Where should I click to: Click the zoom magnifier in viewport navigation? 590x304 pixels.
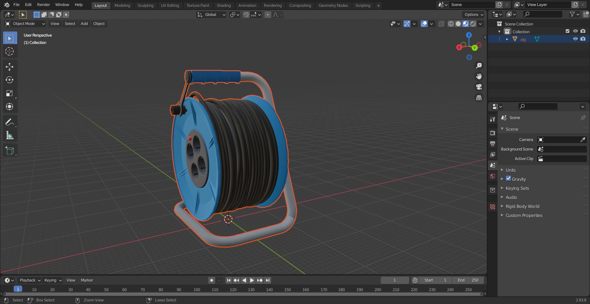[479, 66]
